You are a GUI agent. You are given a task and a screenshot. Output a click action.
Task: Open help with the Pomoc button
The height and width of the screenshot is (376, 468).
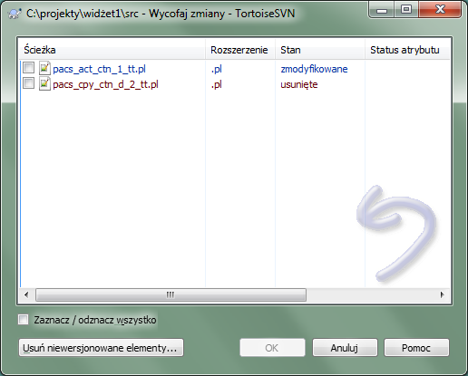coord(416,348)
